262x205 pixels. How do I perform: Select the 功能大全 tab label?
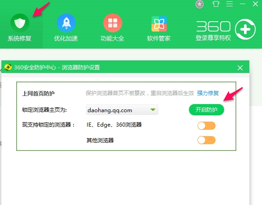pyautogui.click(x=112, y=38)
